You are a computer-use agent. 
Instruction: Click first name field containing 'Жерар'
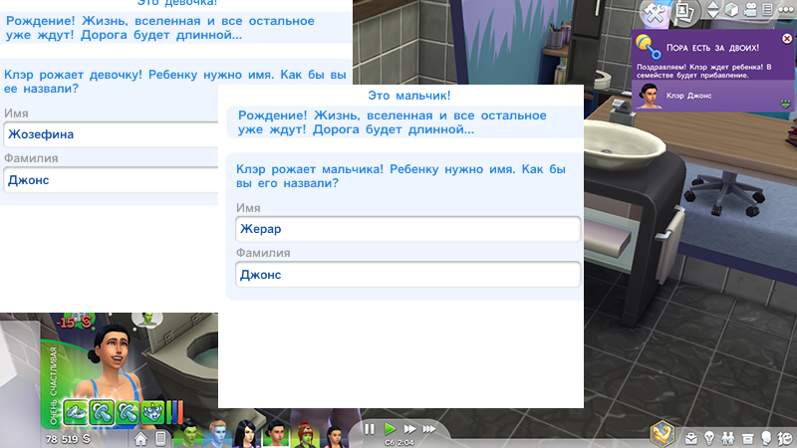pos(408,229)
